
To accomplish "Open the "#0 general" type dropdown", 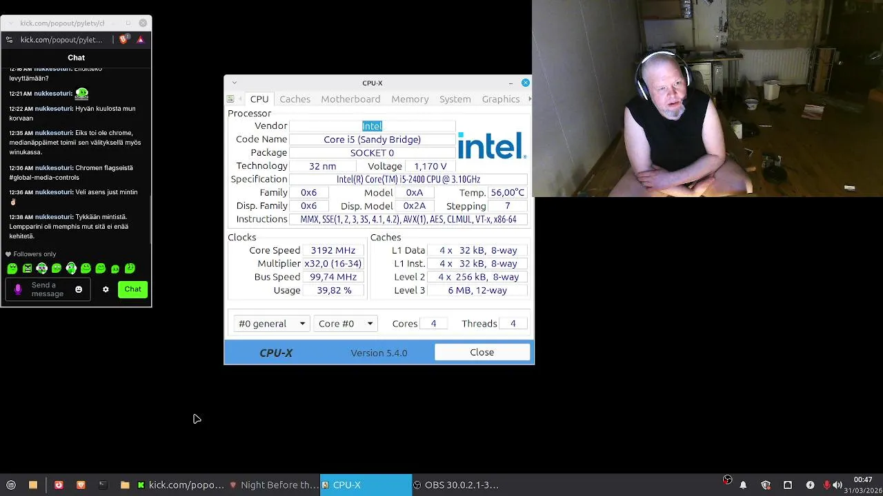I will click(x=272, y=324).
